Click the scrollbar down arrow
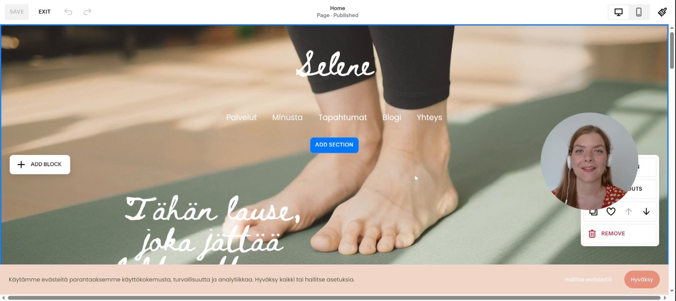Image resolution: width=676 pixels, height=301 pixels. (x=672, y=291)
